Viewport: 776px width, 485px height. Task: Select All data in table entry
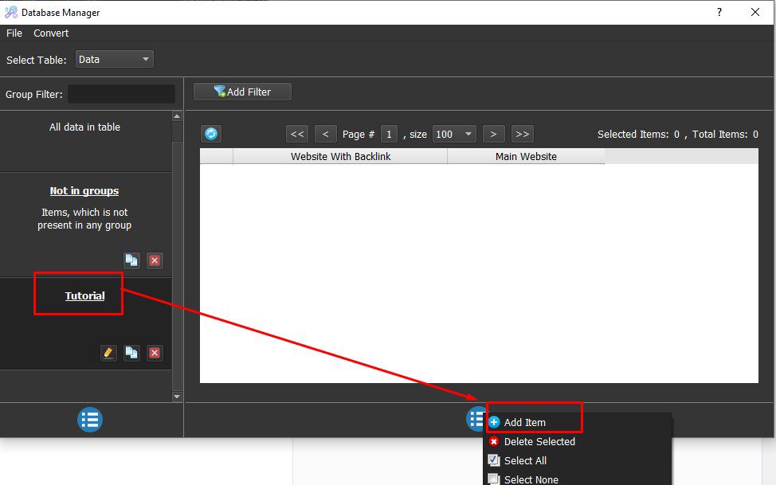coord(84,127)
